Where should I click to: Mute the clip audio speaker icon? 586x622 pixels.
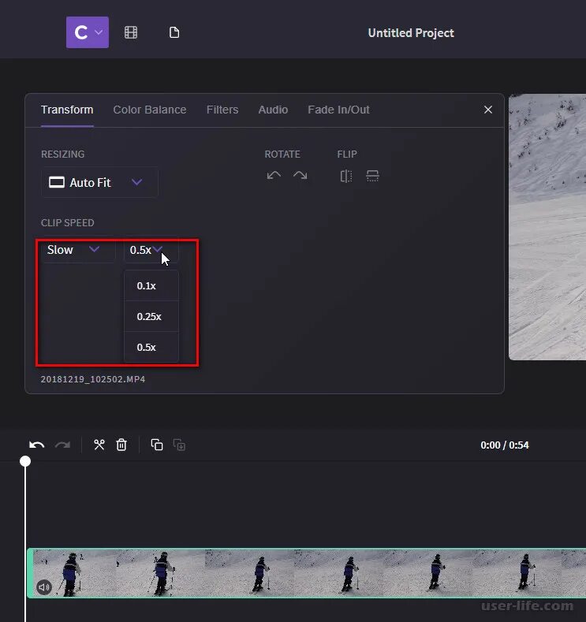click(x=44, y=587)
